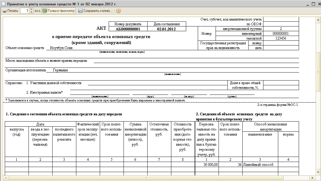Click АКТ heading text
Image resolution: width=321 pixels, height=181 pixels.
[101, 28]
